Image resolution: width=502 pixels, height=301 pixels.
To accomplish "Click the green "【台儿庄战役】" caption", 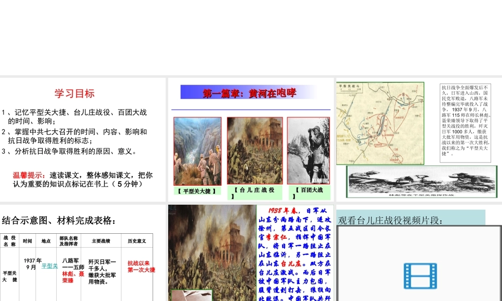I will [255, 193].
